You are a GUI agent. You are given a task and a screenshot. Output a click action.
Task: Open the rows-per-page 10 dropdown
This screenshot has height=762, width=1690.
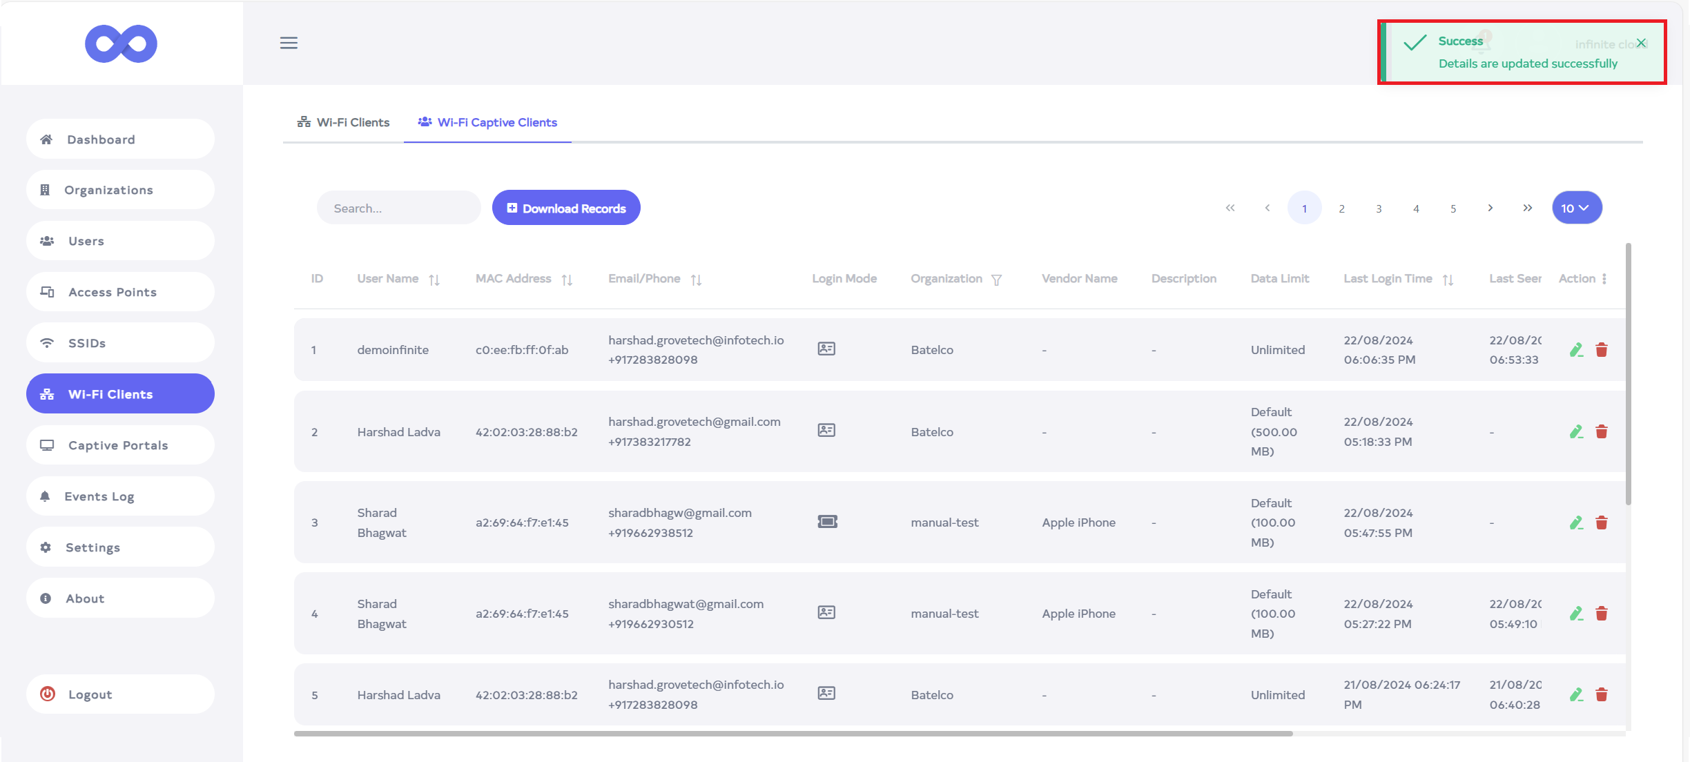(1577, 208)
